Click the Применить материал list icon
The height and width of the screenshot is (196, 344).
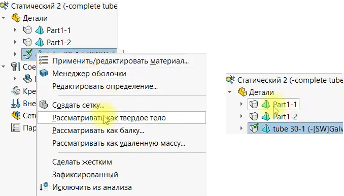point(44,60)
